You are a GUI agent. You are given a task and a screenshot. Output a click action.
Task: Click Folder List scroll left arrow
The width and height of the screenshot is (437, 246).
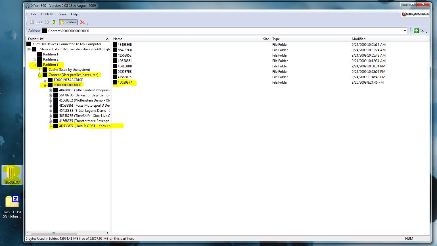(28, 233)
